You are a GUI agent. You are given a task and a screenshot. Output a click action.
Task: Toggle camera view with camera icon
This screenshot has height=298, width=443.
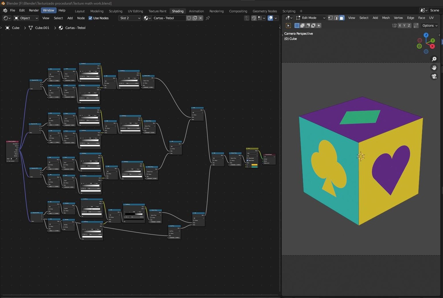[434, 76]
